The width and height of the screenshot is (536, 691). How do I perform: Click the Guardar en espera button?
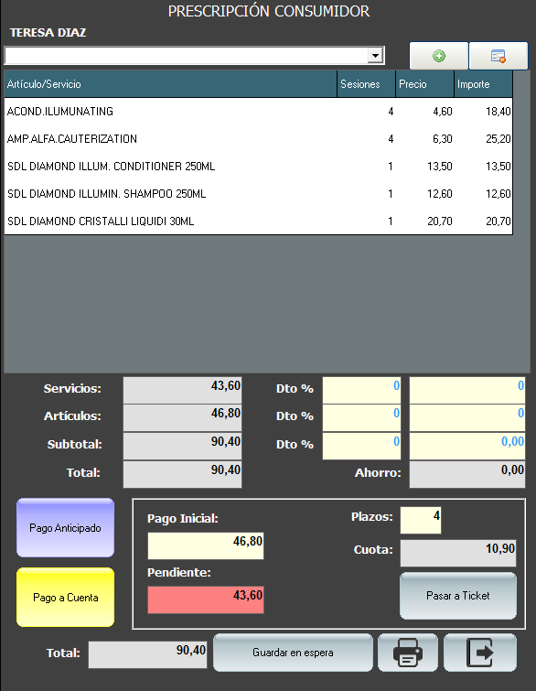click(x=293, y=653)
